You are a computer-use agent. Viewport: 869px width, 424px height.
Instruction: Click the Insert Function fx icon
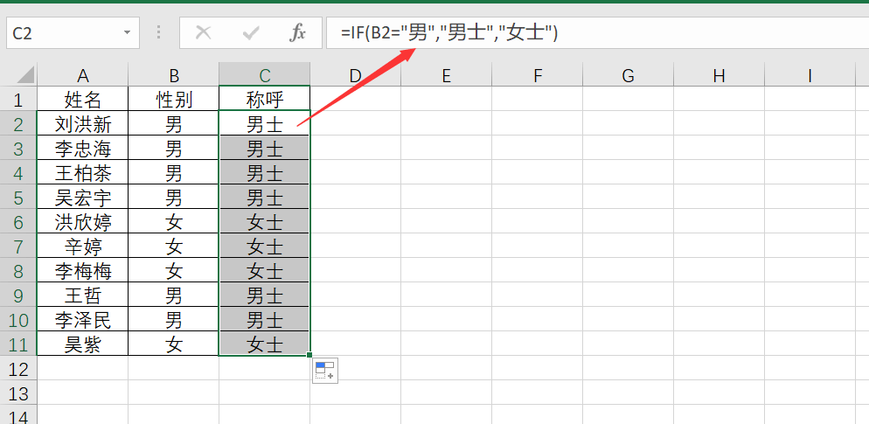click(298, 33)
